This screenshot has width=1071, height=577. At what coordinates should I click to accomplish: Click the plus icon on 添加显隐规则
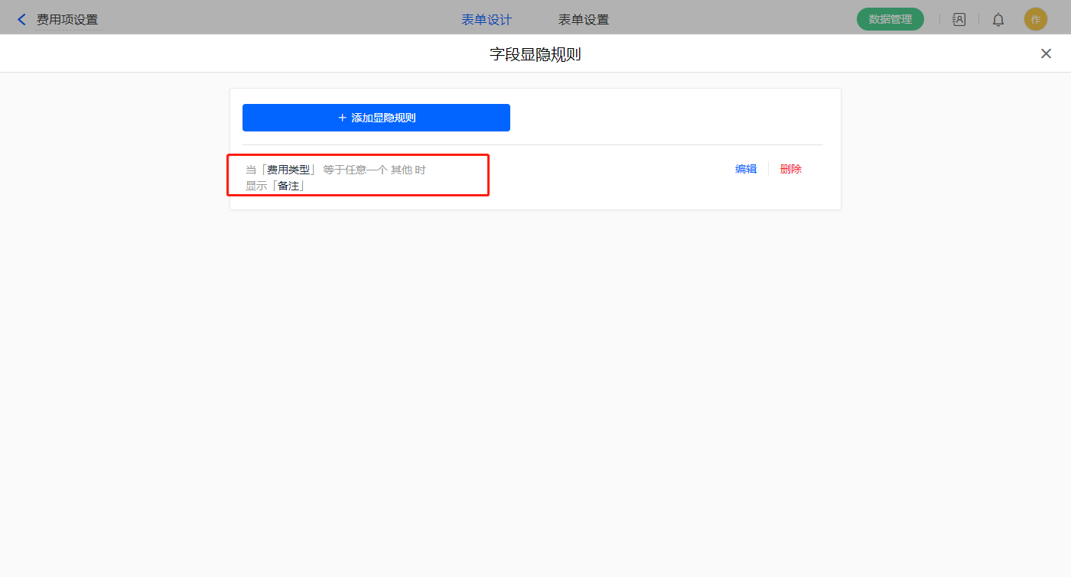[x=342, y=118]
